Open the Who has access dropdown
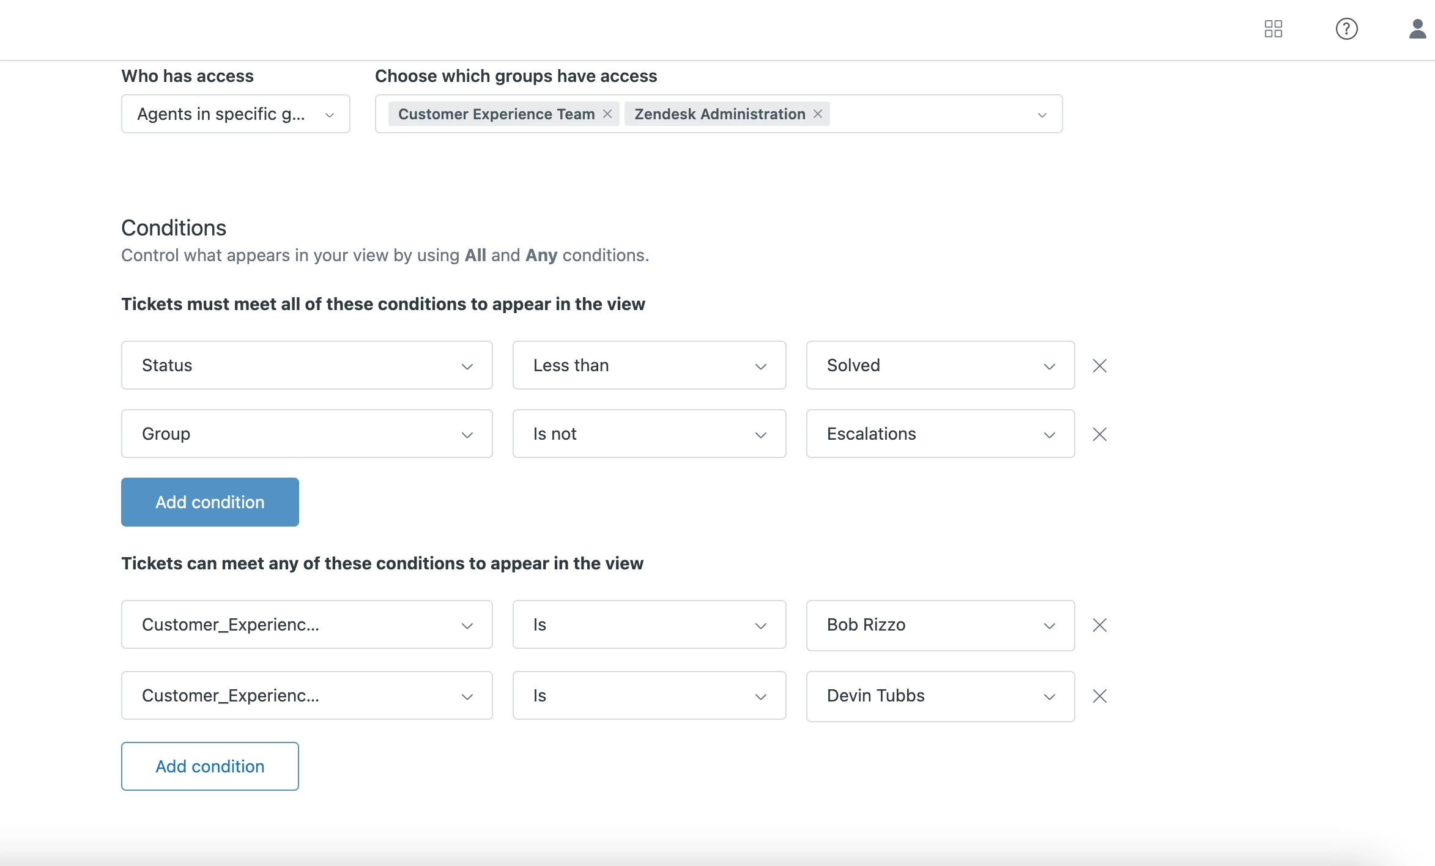1435x866 pixels. pyautogui.click(x=235, y=114)
